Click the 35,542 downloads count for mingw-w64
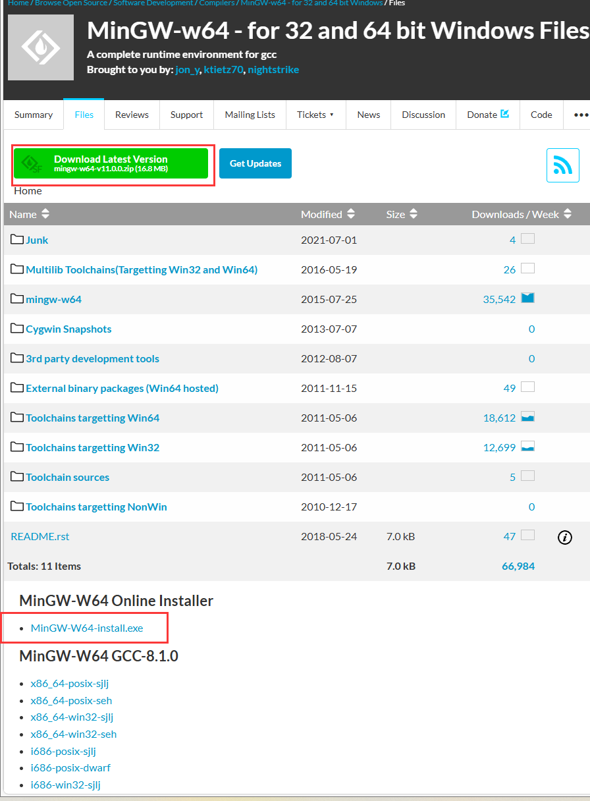Viewport: 590px width, 801px height. (499, 299)
